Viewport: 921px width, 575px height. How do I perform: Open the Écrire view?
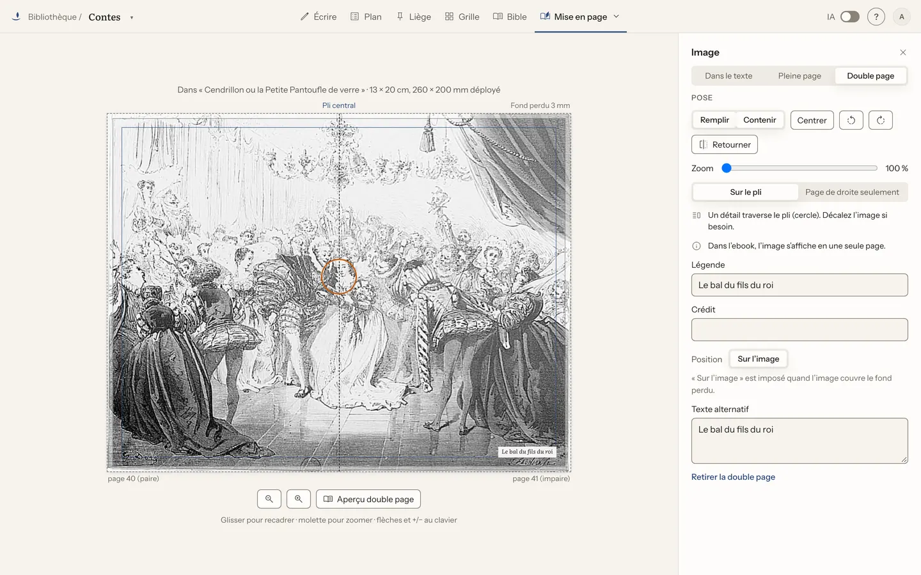(319, 17)
